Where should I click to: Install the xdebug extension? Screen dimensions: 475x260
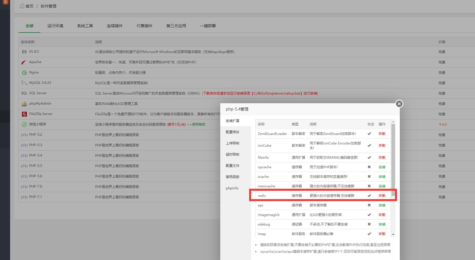pyautogui.click(x=382, y=224)
